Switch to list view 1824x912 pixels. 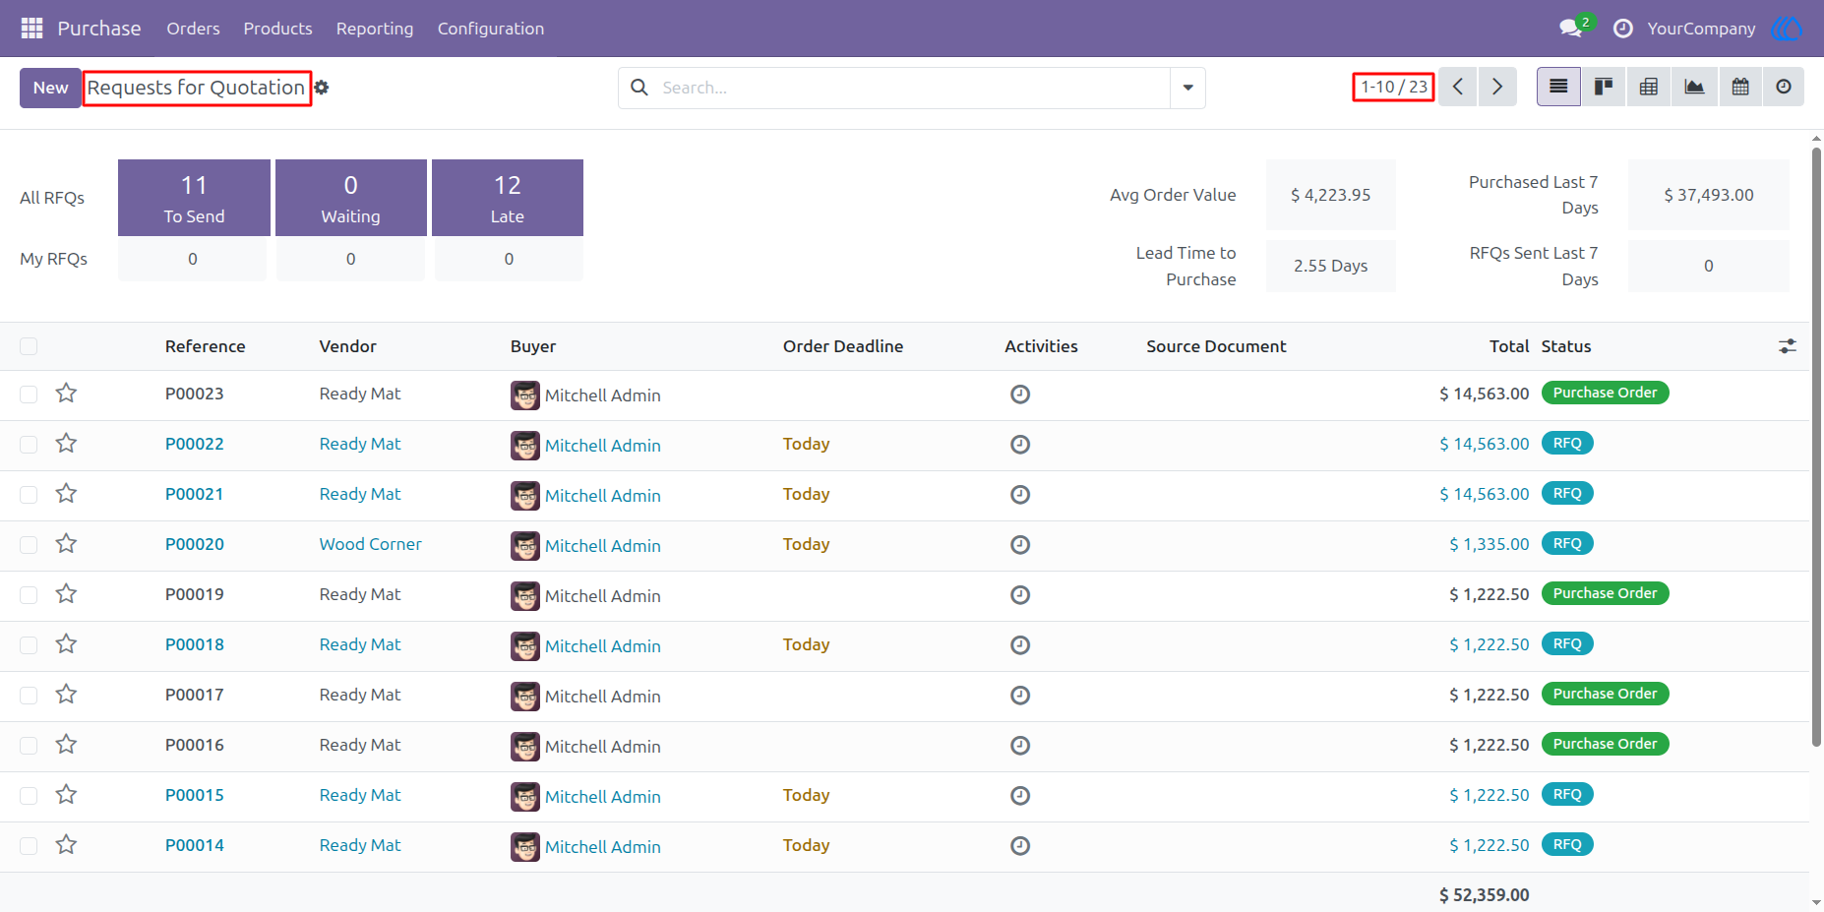pyautogui.click(x=1558, y=87)
